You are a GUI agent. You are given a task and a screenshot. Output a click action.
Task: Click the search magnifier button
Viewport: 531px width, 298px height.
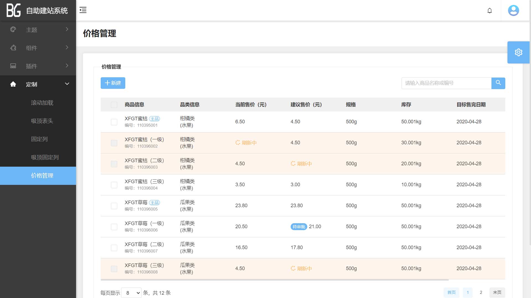click(x=498, y=83)
